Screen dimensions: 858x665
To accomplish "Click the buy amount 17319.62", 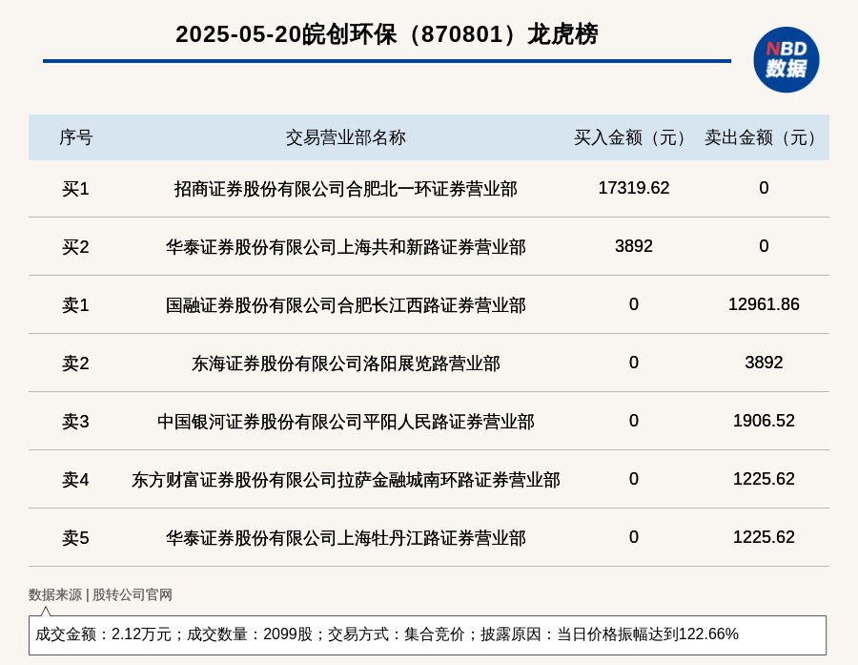I will [634, 188].
